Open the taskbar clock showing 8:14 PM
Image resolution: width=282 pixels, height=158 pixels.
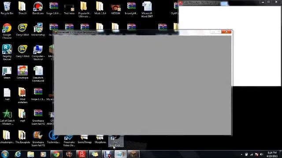click(x=272, y=154)
